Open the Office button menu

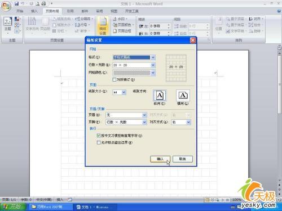(6, 6)
